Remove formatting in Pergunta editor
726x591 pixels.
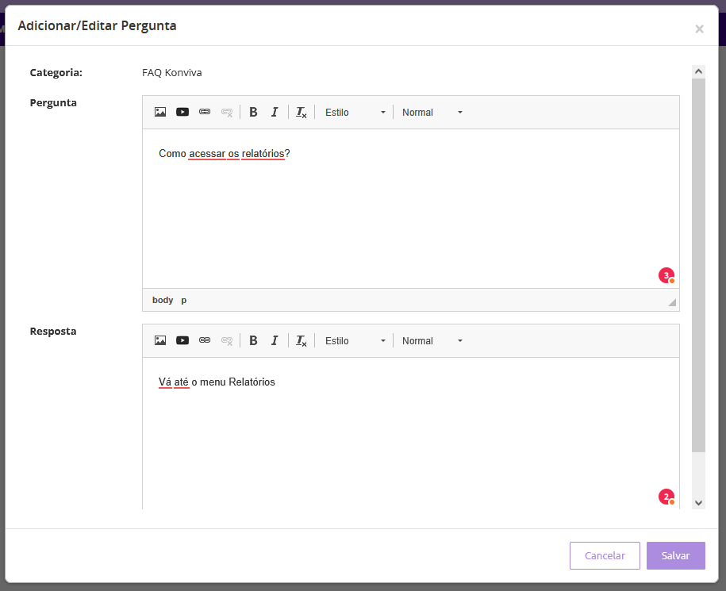pyautogui.click(x=302, y=113)
